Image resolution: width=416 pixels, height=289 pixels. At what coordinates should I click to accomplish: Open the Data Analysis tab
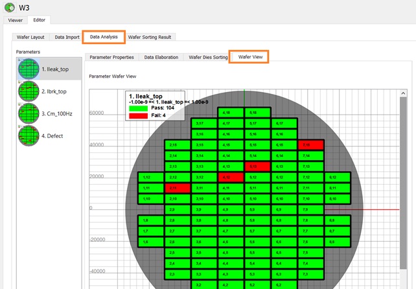104,37
